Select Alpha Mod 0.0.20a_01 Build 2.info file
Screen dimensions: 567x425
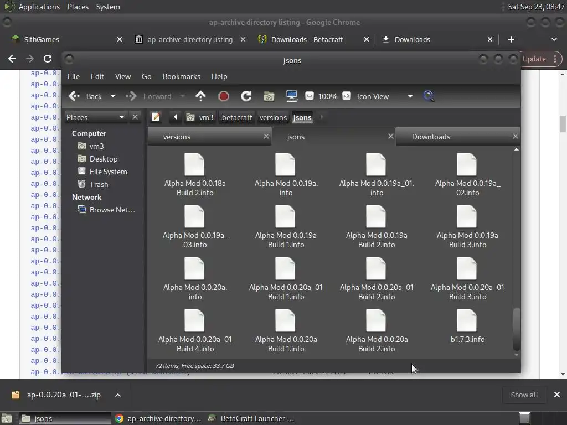(377, 279)
